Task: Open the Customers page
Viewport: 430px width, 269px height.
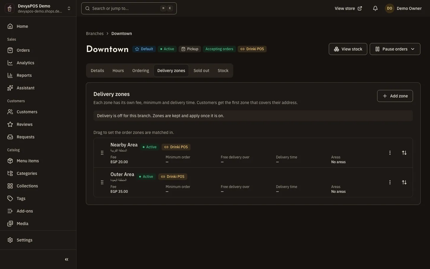Action: pyautogui.click(x=38, y=112)
